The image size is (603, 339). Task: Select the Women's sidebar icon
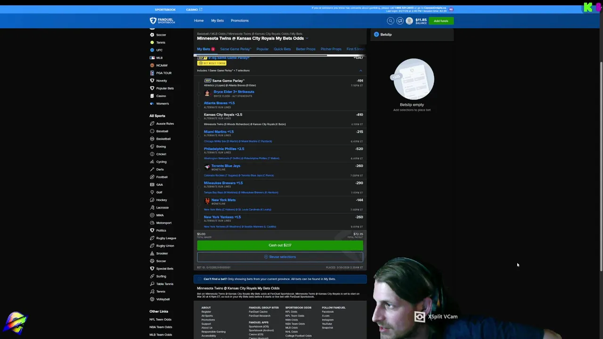point(152,104)
